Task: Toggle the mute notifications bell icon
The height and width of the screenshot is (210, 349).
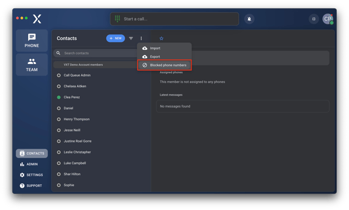Action: [x=250, y=19]
